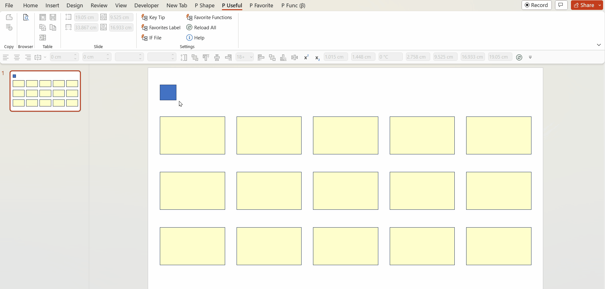Toggle center text alignment
The width and height of the screenshot is (605, 289).
(17, 57)
